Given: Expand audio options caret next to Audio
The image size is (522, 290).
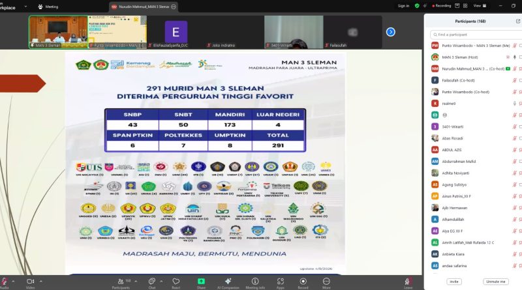Looking at the screenshot, I should tap(13, 282).
